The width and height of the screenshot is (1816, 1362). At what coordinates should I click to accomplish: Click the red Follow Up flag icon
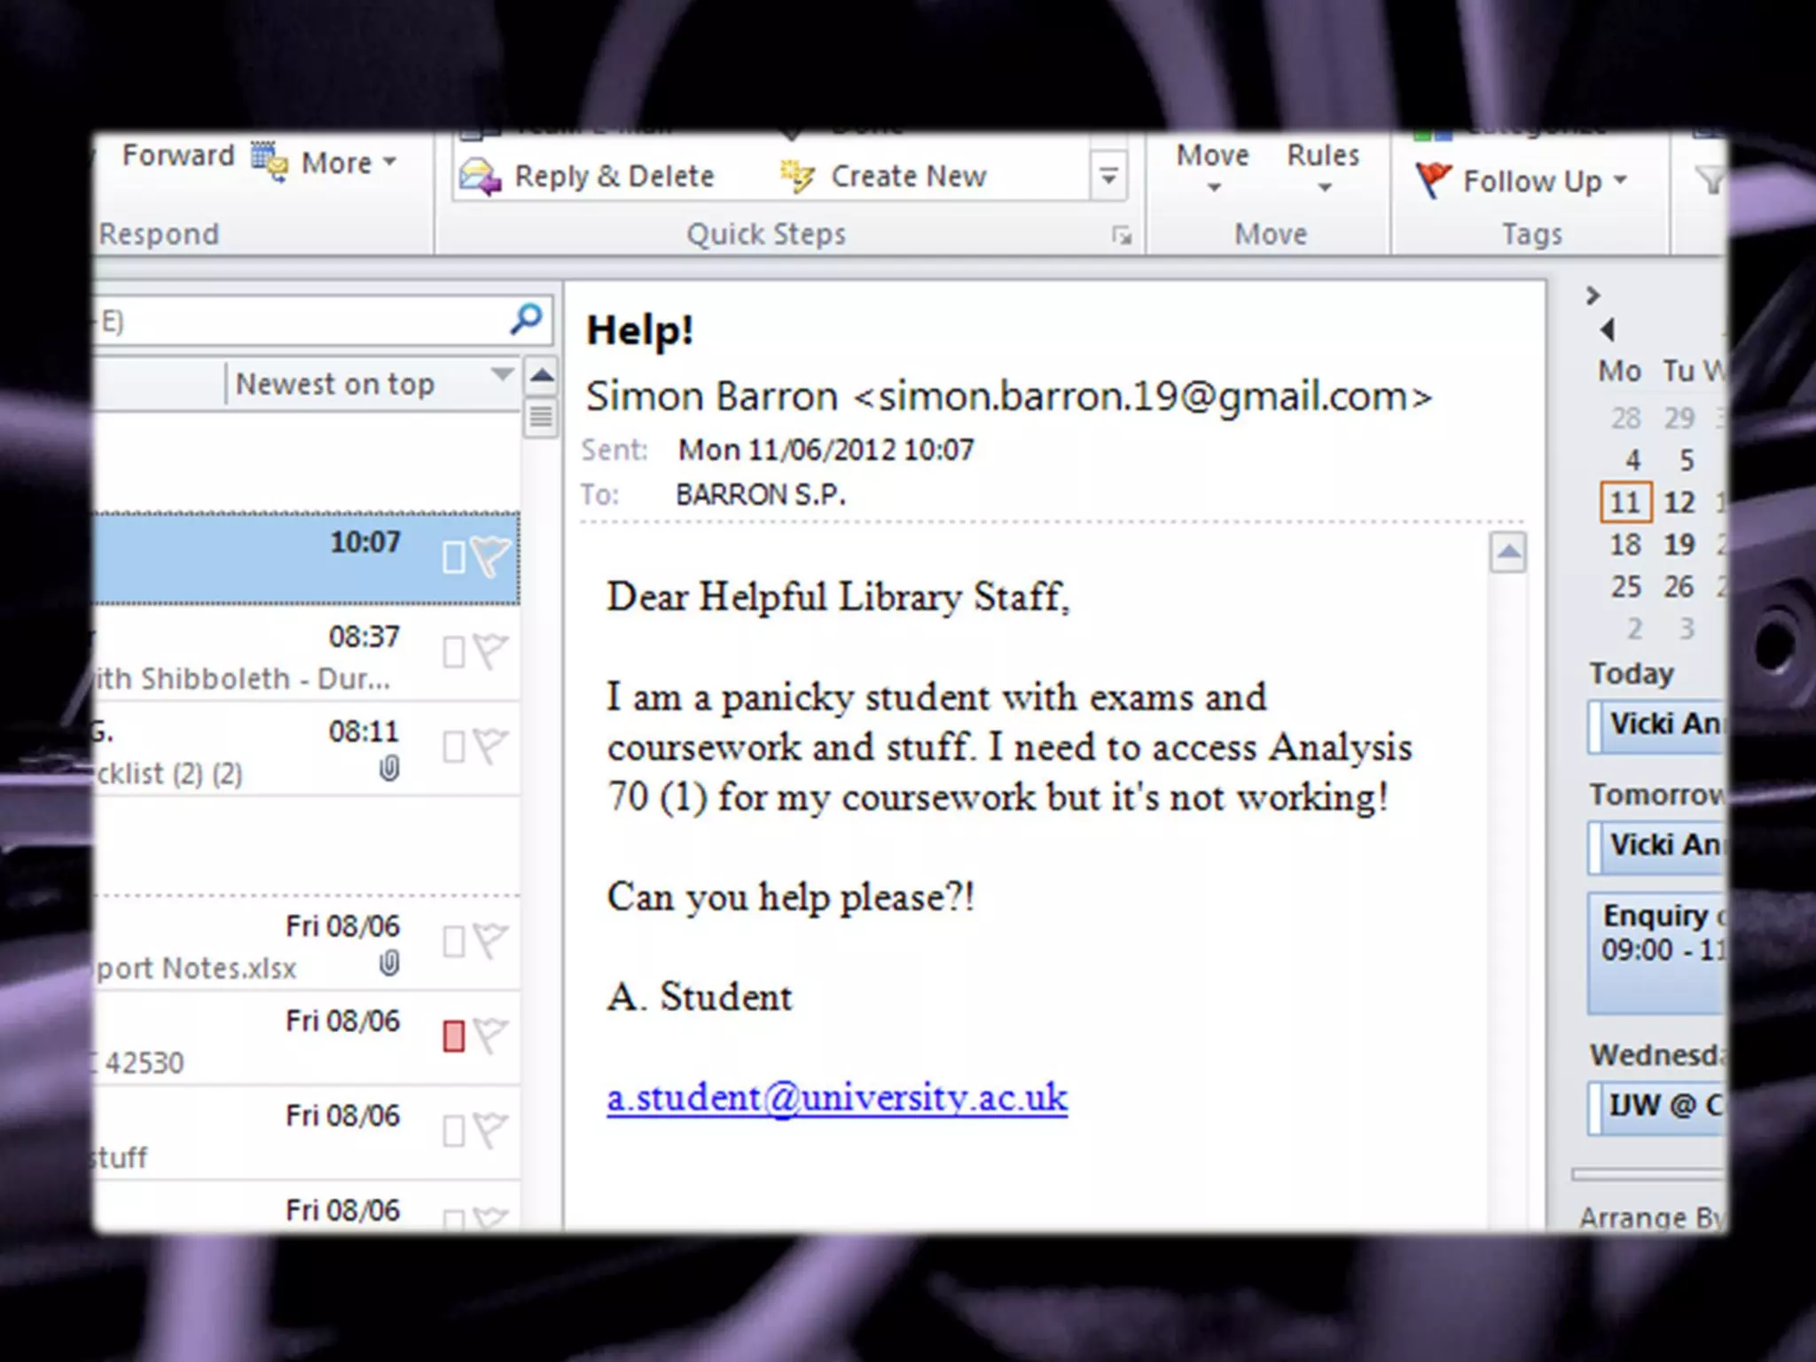point(1433,180)
